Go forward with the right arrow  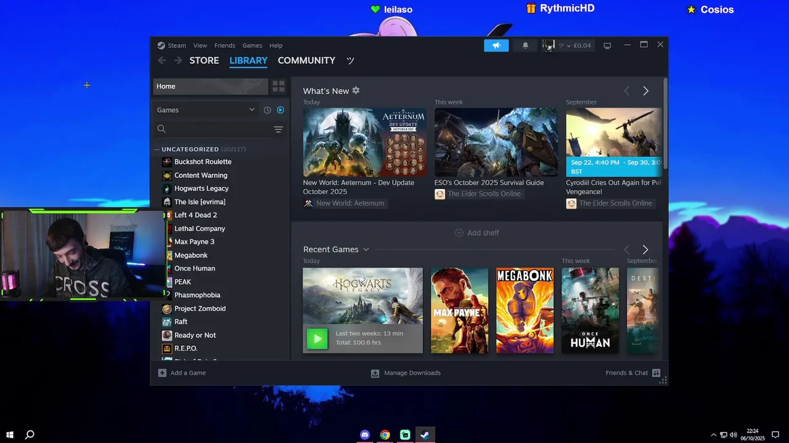[178, 60]
